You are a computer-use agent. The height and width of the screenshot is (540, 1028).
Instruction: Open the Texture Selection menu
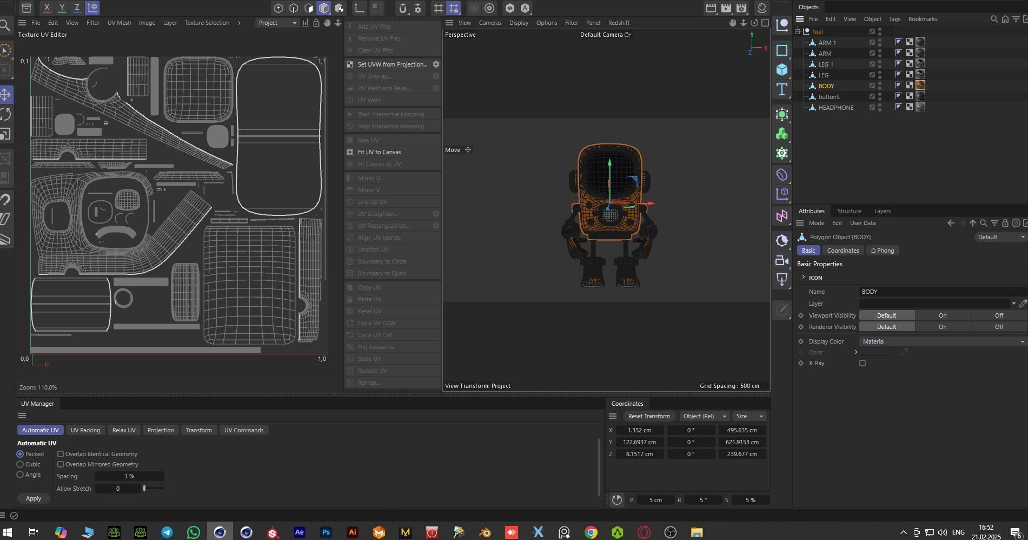coord(207,23)
